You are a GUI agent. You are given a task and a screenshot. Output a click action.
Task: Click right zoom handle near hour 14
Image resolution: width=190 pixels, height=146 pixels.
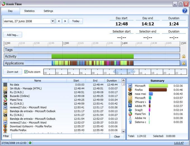tap(133, 72)
